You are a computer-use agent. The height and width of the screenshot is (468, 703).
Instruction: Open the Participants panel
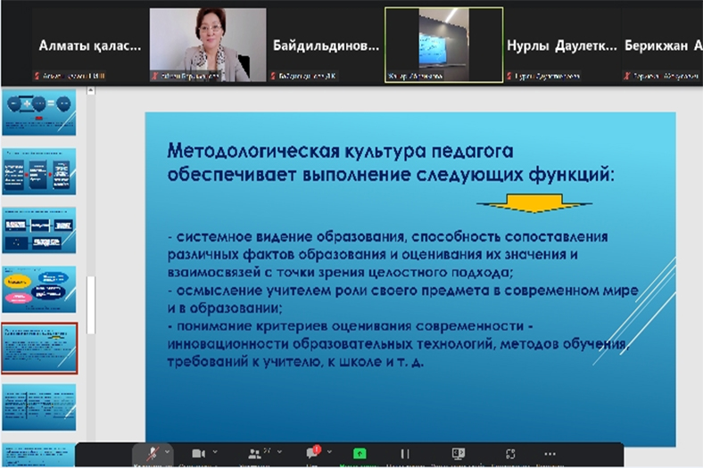pyautogui.click(x=252, y=454)
